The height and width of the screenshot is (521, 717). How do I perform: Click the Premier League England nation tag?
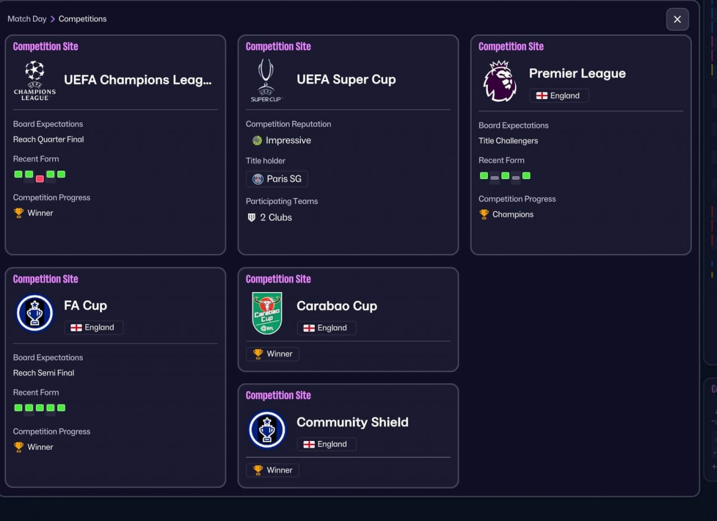click(x=559, y=96)
